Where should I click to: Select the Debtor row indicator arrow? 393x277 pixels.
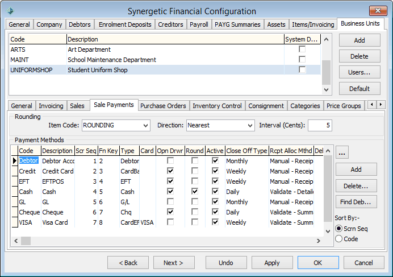click(x=15, y=161)
